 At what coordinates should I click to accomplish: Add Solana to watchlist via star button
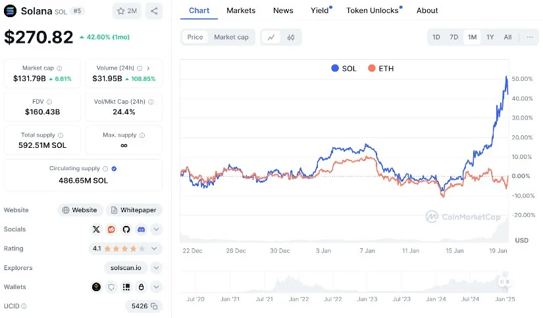(x=126, y=11)
